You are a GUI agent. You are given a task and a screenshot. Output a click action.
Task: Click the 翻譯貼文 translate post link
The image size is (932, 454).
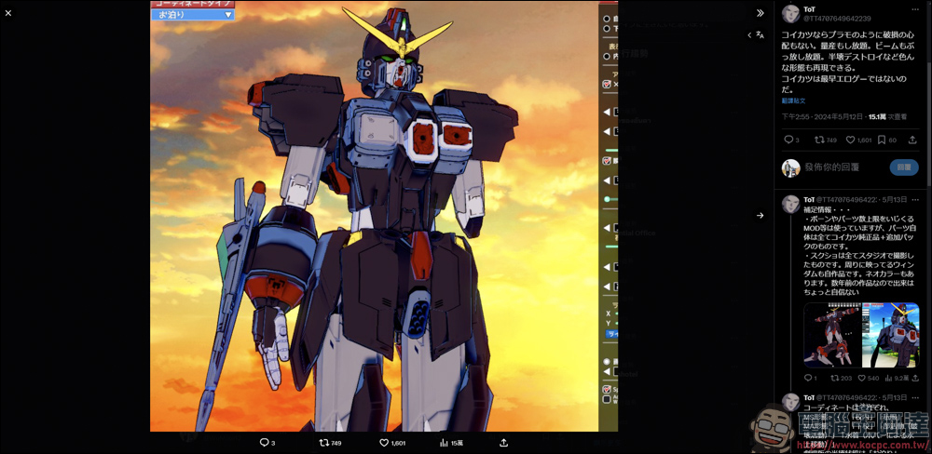[x=793, y=100]
